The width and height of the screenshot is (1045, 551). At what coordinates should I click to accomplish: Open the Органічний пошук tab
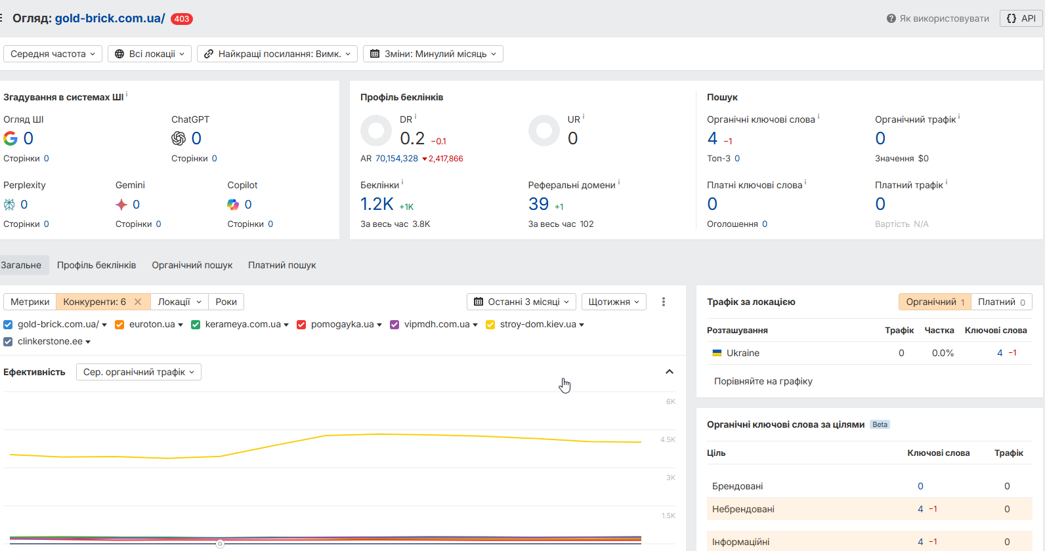coord(192,265)
